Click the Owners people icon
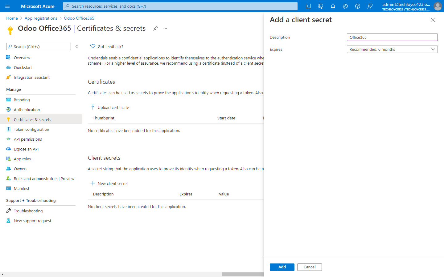The image size is (444, 277). click(x=8, y=169)
